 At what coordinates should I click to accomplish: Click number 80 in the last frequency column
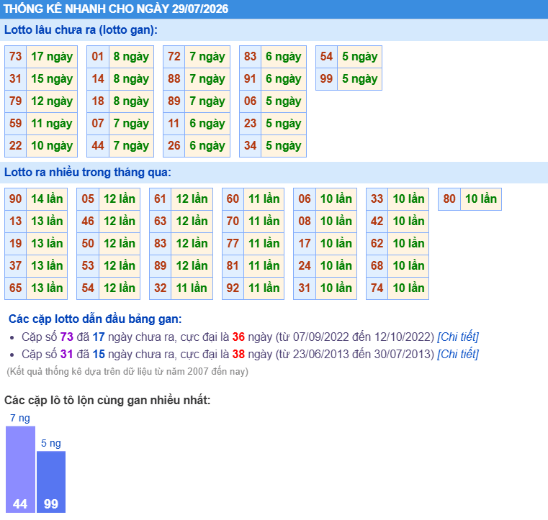(449, 199)
